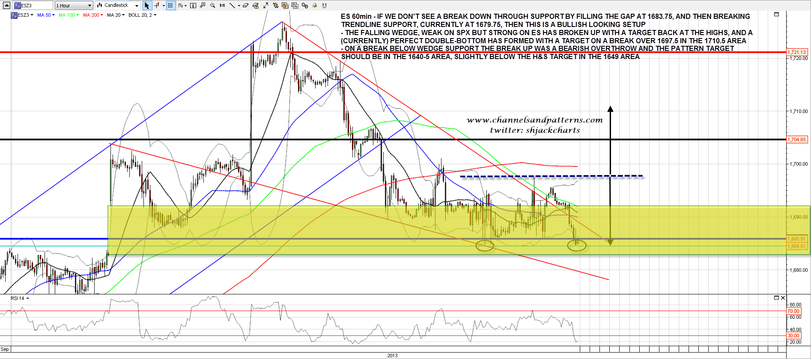Reset chart scale with 1:1 icon

tap(222, 6)
